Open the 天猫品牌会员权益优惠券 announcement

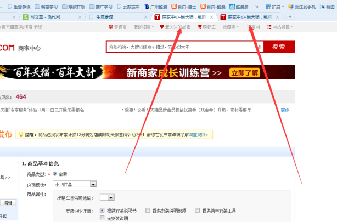point(189,110)
